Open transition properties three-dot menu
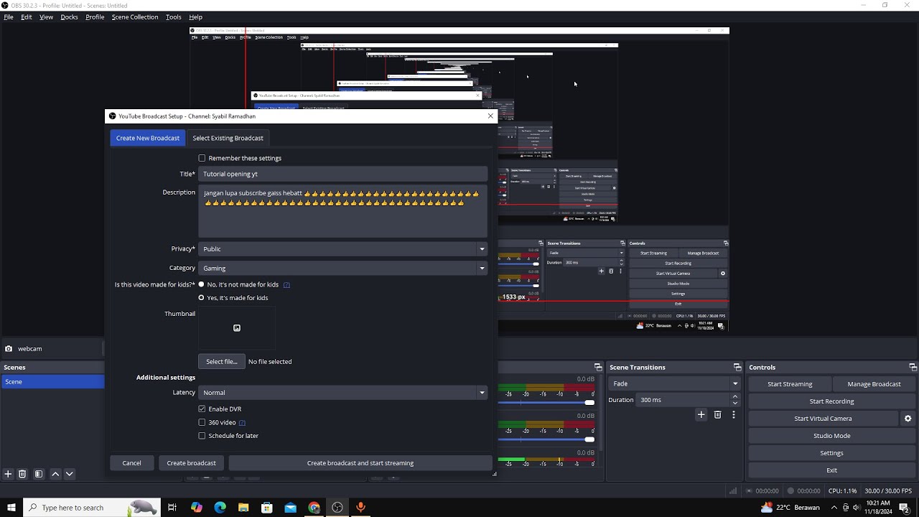 733,414
